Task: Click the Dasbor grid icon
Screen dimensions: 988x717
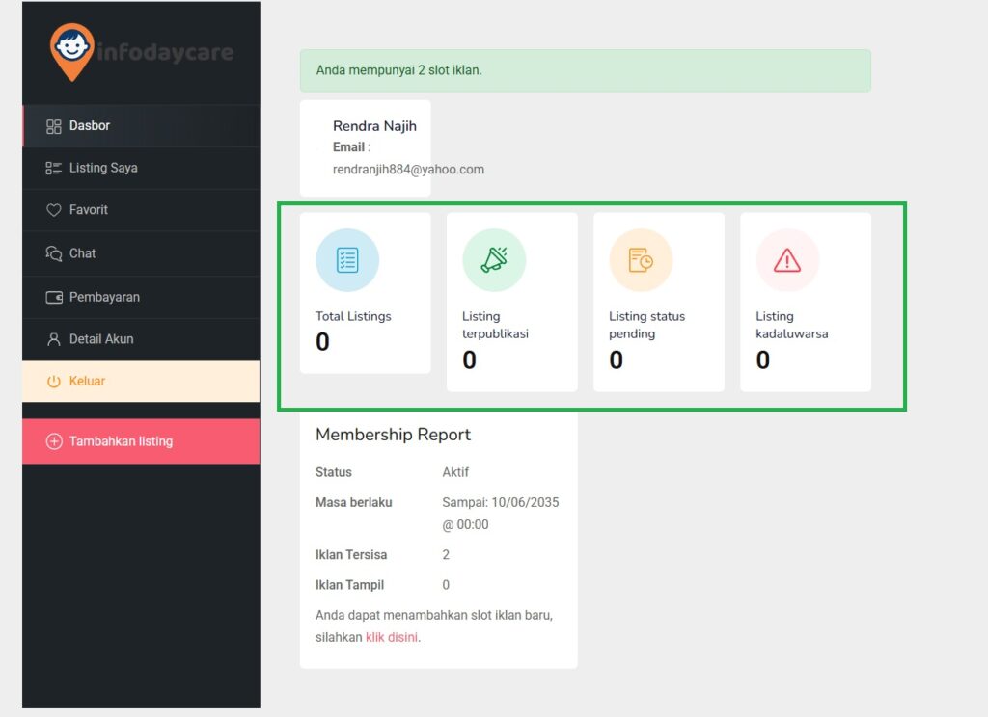Action: 54,126
